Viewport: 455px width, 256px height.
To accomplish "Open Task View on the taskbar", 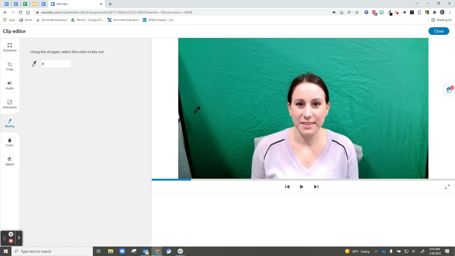I will click(x=98, y=251).
